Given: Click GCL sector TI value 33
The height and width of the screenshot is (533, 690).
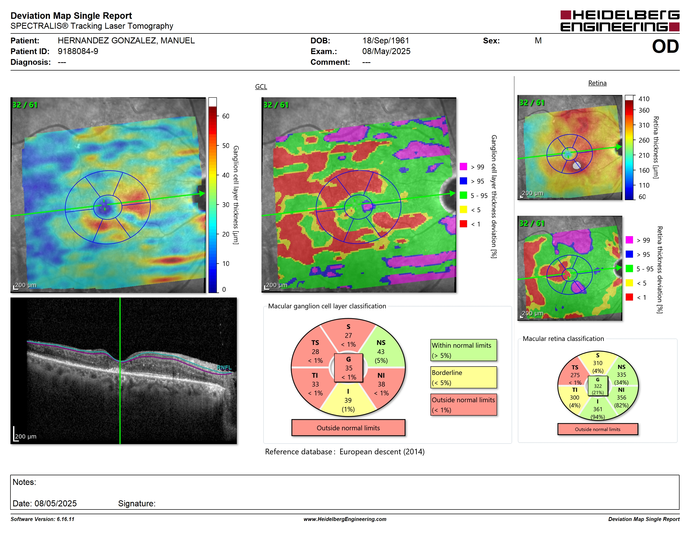Looking at the screenshot, I should tap(315, 384).
